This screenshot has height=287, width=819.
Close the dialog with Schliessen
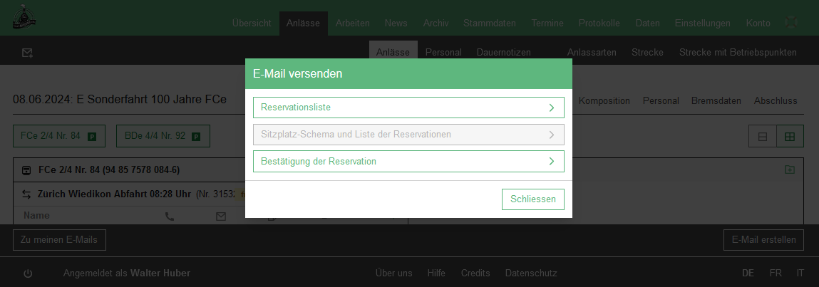tap(532, 199)
